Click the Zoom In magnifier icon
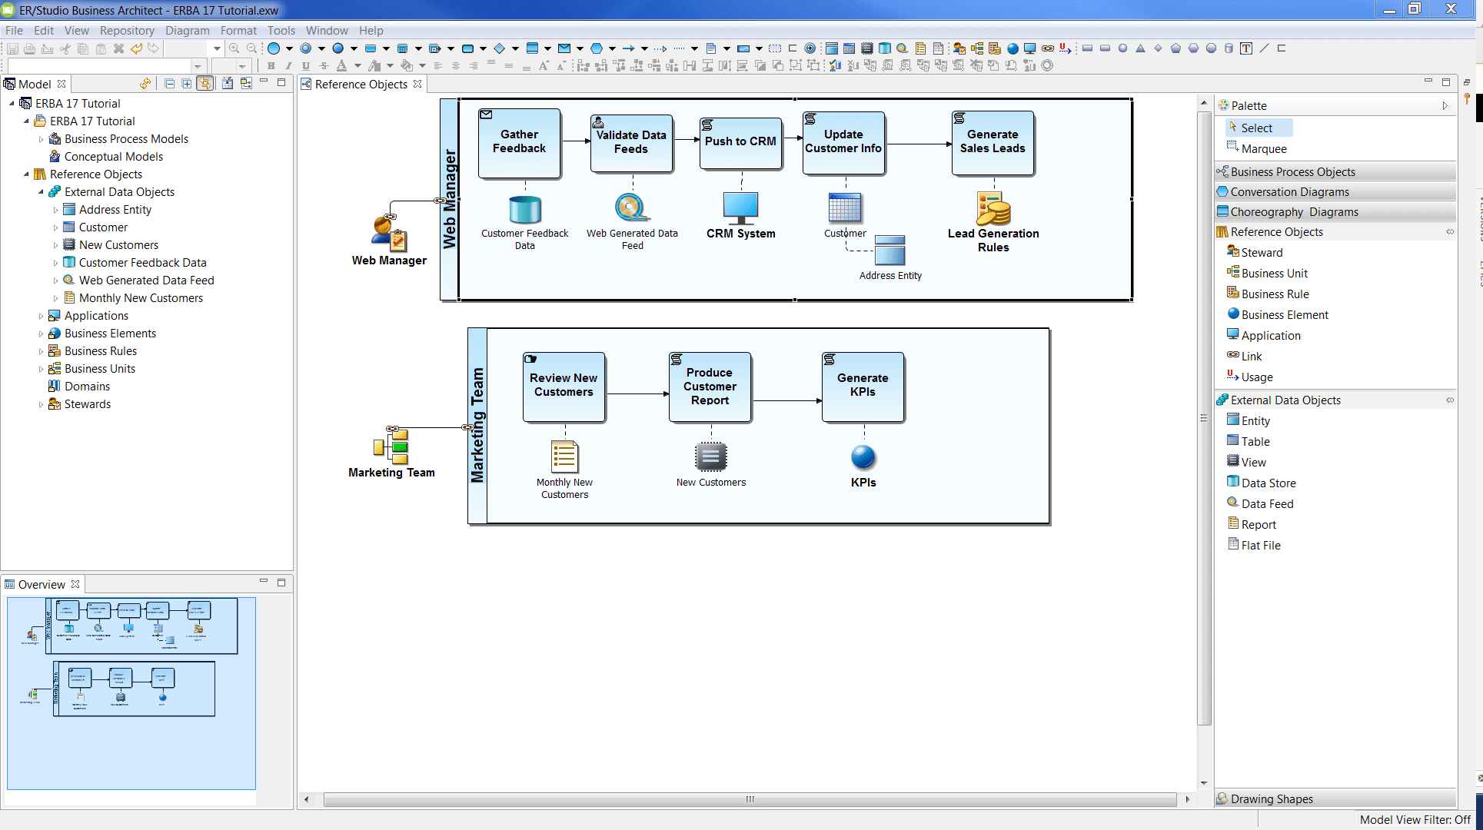1483x830 pixels. [x=234, y=48]
